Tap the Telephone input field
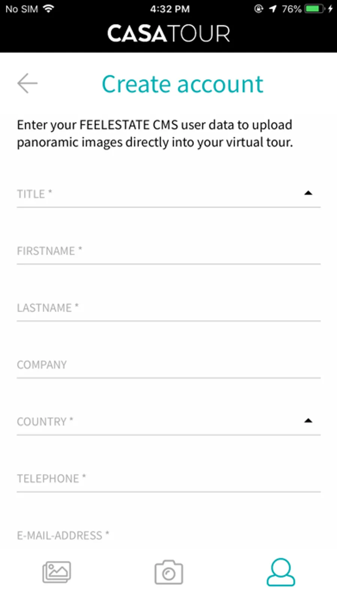The height and width of the screenshot is (599, 337). pyautogui.click(x=168, y=479)
